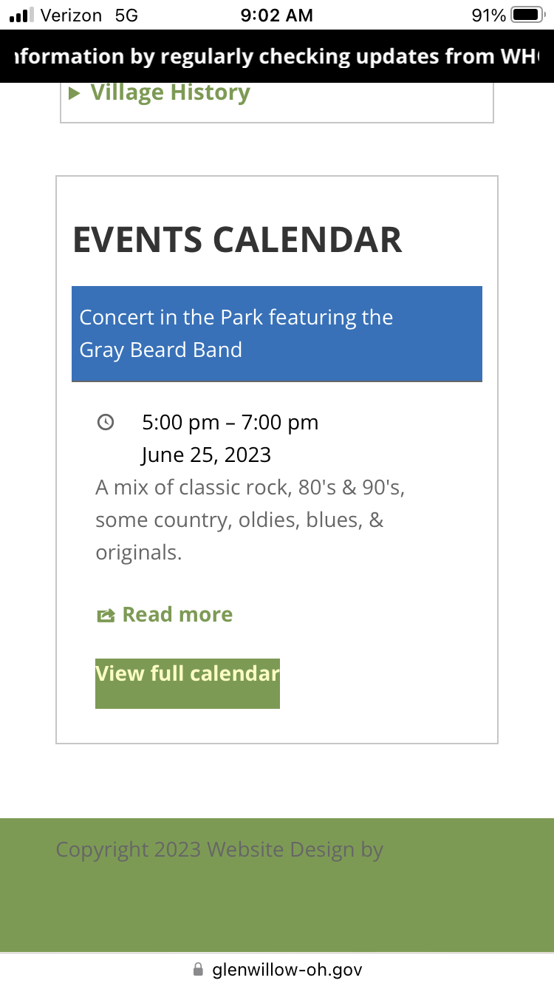554x986 pixels.
Task: Expand the Village History disclosure triangle
Action: 74,93
